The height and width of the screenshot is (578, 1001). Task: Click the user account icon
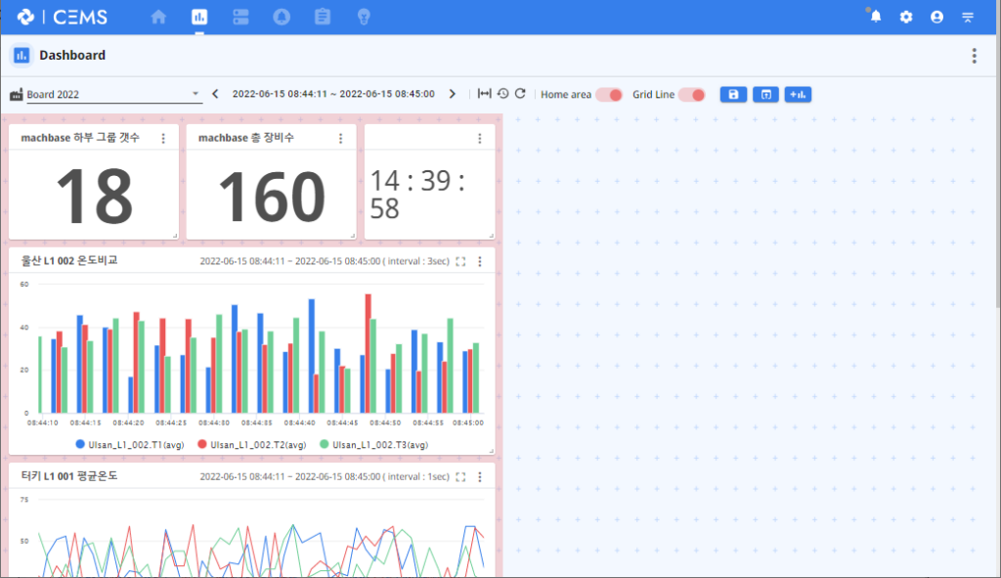[x=937, y=17]
